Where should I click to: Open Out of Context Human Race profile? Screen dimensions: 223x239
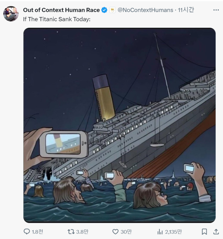click(x=61, y=10)
